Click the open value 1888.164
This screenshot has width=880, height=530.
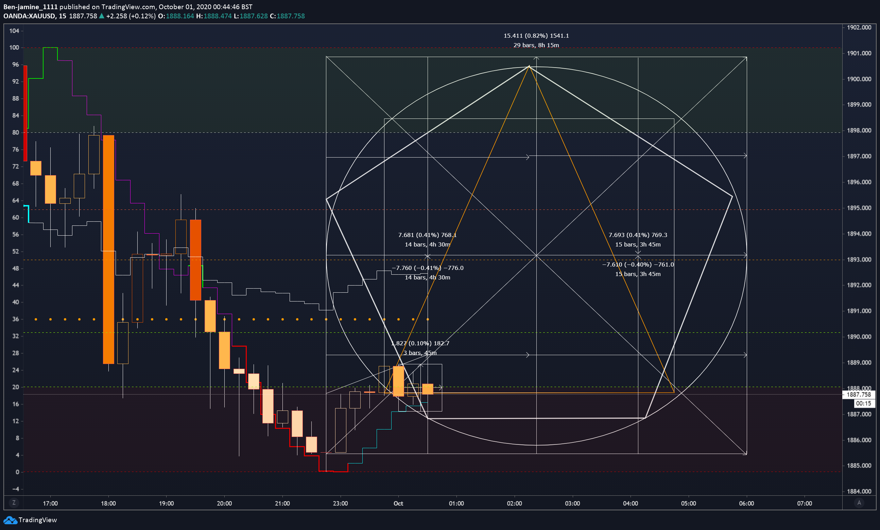click(x=180, y=16)
